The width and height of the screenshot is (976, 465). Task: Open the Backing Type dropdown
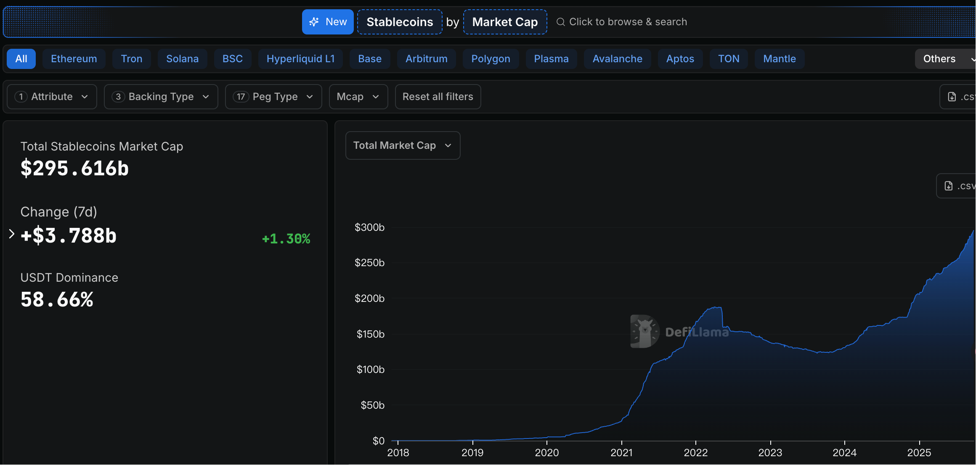161,97
